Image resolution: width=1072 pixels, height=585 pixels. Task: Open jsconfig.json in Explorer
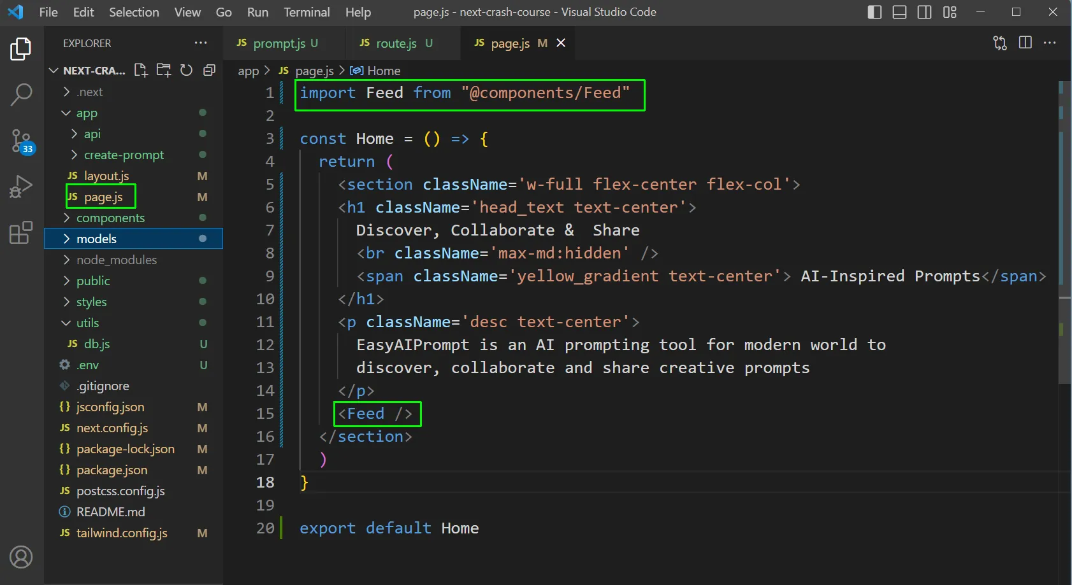coord(134,407)
